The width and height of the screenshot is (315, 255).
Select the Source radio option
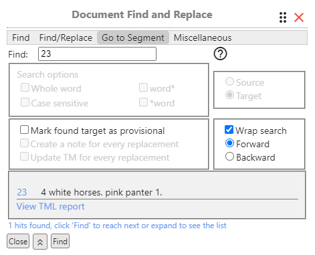[x=229, y=82]
